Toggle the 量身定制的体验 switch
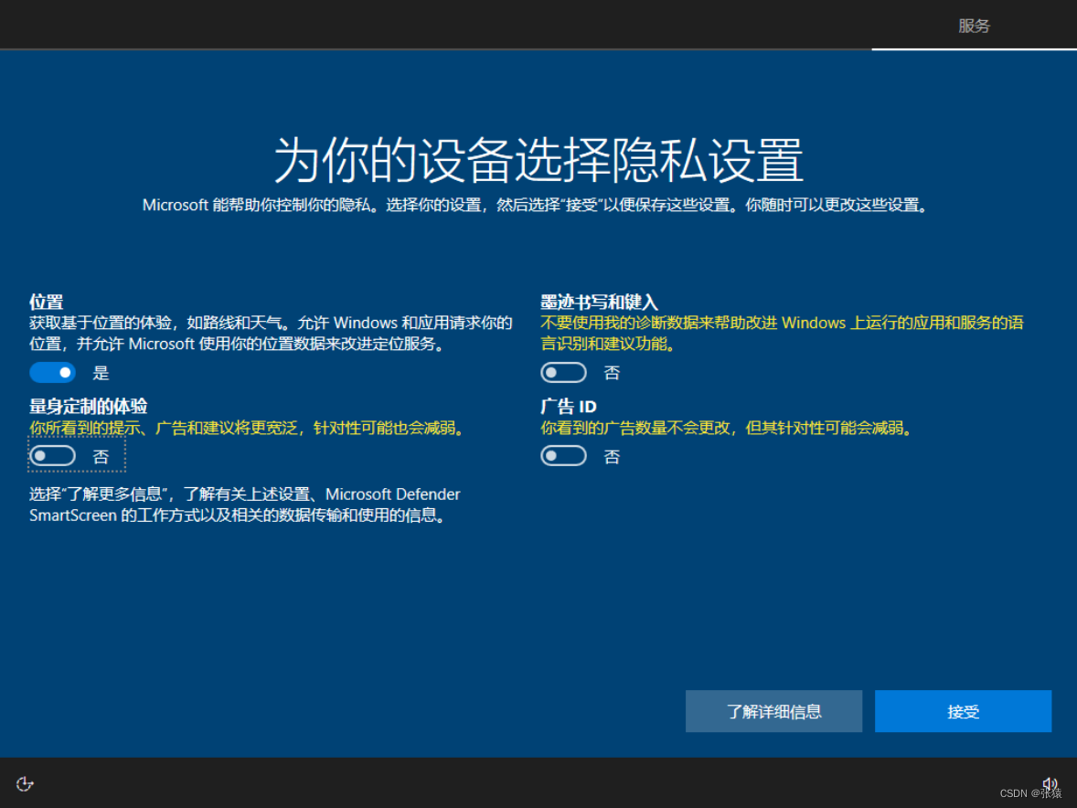 [52, 456]
